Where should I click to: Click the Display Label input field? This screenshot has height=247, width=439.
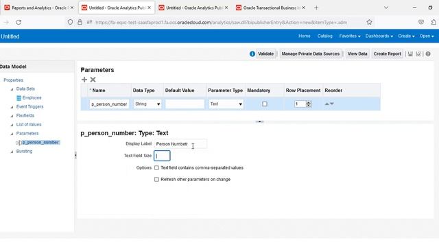[x=180, y=144]
